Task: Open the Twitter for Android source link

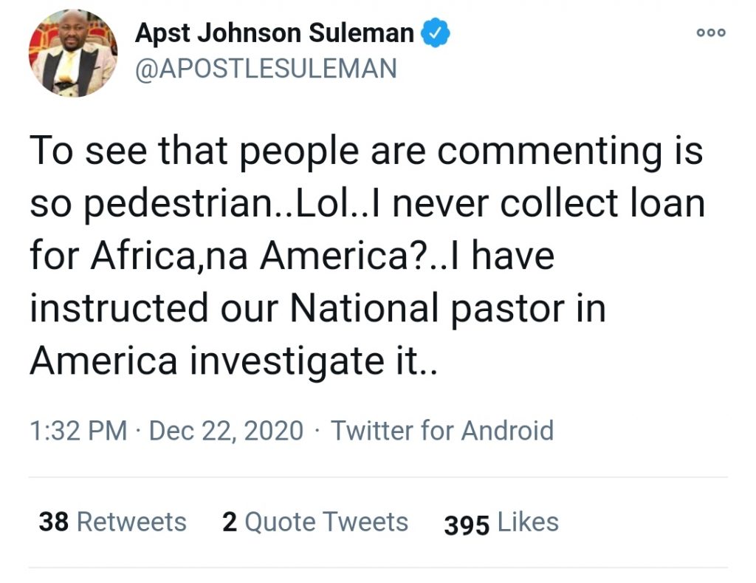Action: click(441, 430)
